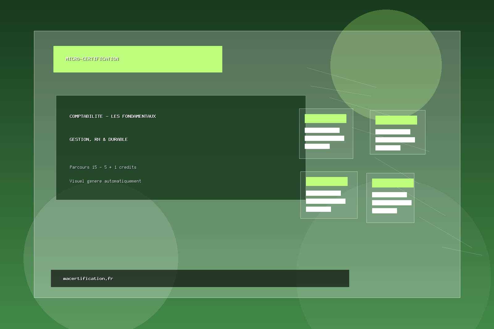Click the GESTION, RH & DURABLE subtitle
Screen dimensions: 494x329
pyautogui.click(x=98, y=139)
